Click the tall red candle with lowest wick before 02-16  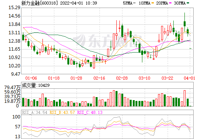click(x=94, y=62)
